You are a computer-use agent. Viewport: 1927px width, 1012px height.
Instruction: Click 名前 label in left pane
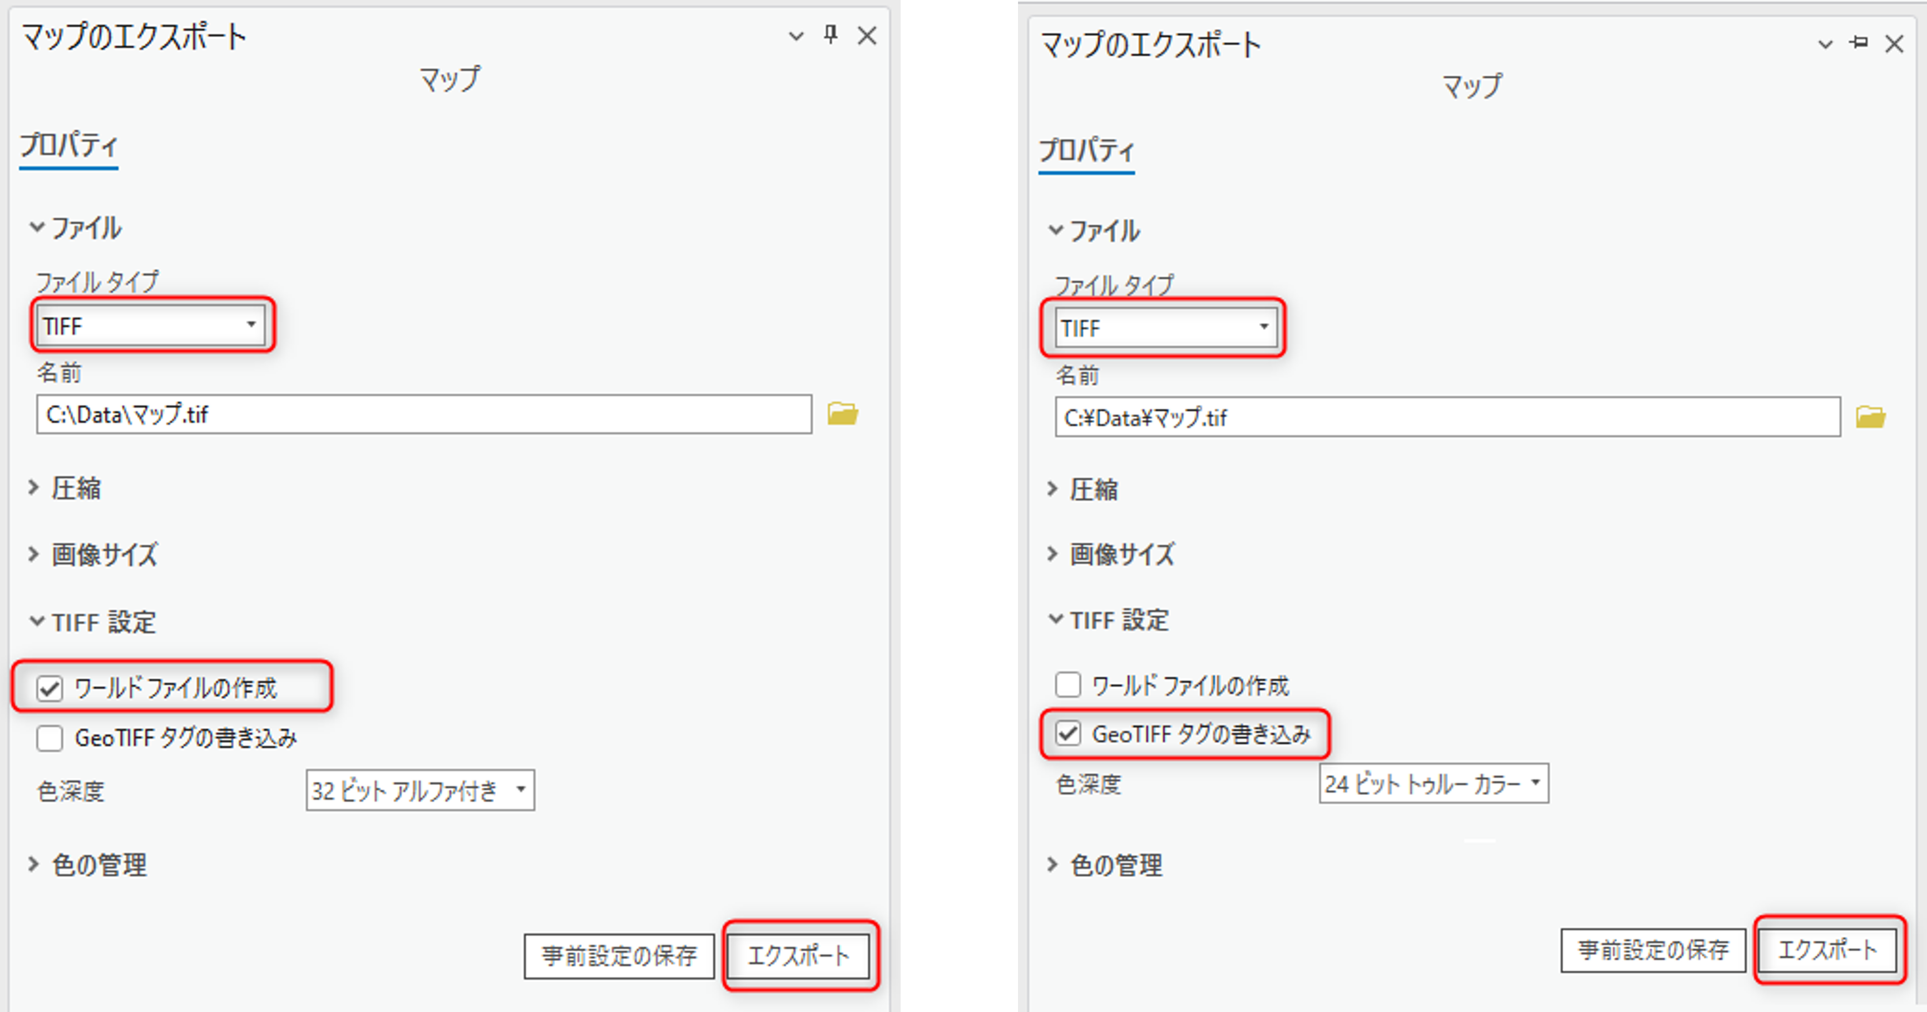pyautogui.click(x=59, y=372)
